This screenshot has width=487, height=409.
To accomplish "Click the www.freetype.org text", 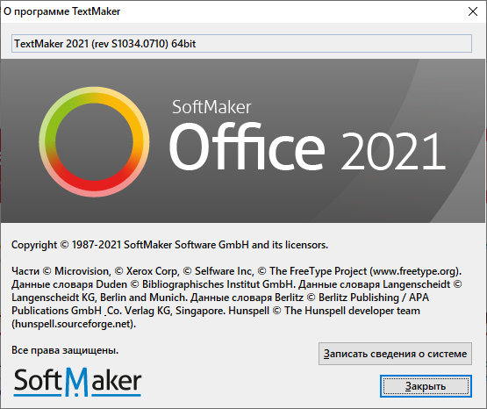I will [x=414, y=271].
